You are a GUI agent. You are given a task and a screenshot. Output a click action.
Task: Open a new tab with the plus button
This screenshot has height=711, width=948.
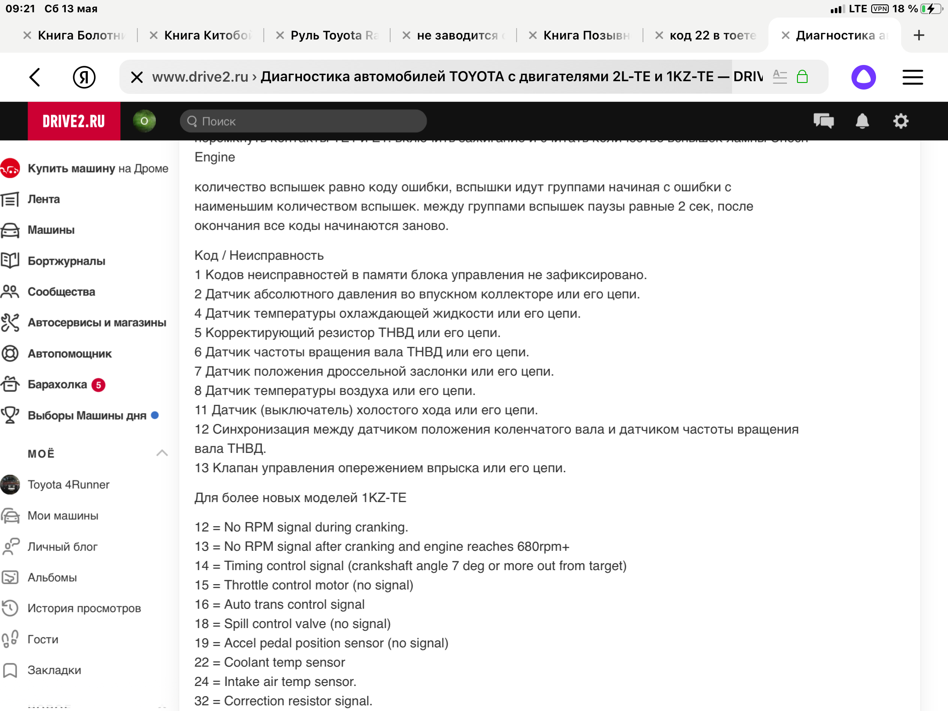point(919,35)
